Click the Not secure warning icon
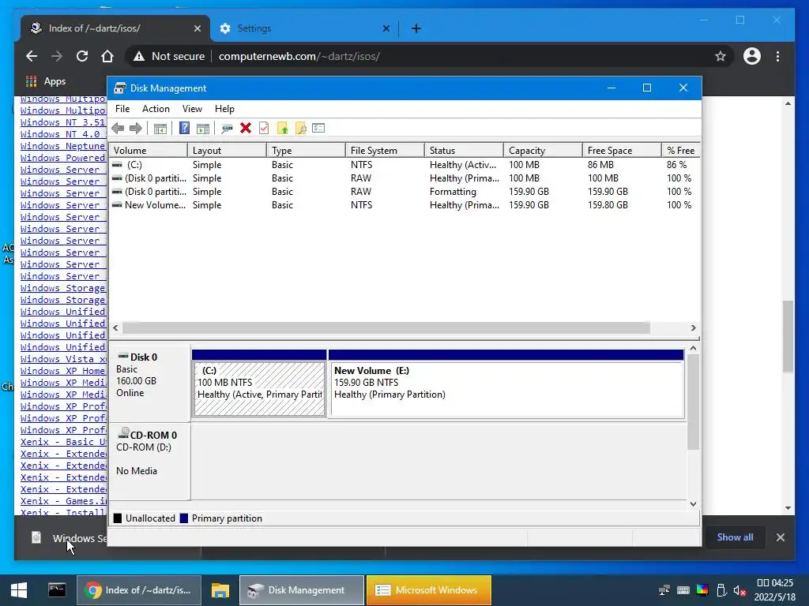 [x=139, y=56]
